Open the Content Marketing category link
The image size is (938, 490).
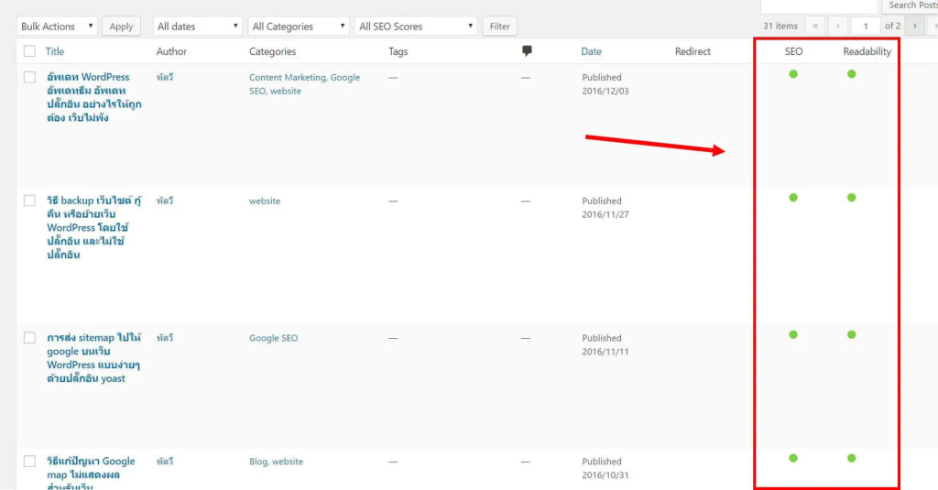[x=288, y=78]
